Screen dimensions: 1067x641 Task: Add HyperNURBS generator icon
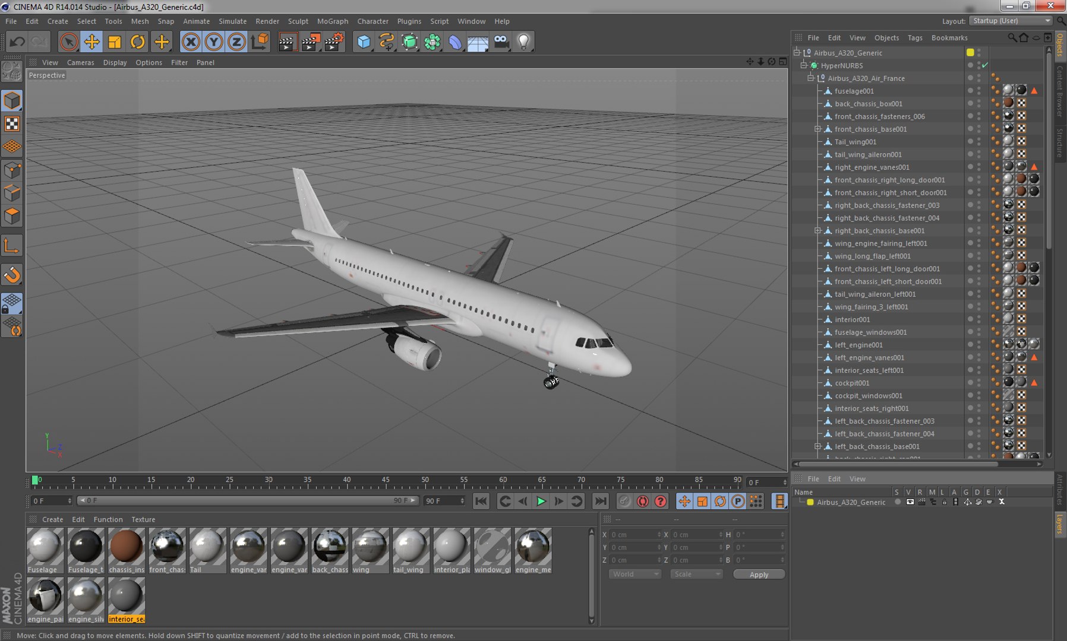pyautogui.click(x=410, y=42)
